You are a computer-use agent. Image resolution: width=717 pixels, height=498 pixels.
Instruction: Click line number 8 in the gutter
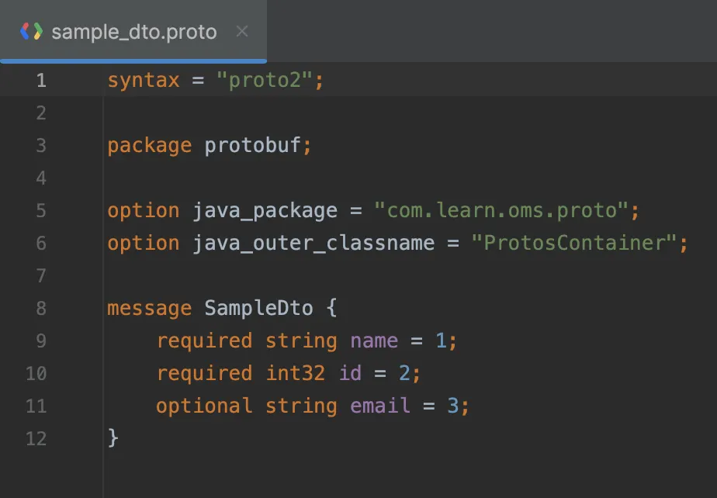tap(41, 308)
